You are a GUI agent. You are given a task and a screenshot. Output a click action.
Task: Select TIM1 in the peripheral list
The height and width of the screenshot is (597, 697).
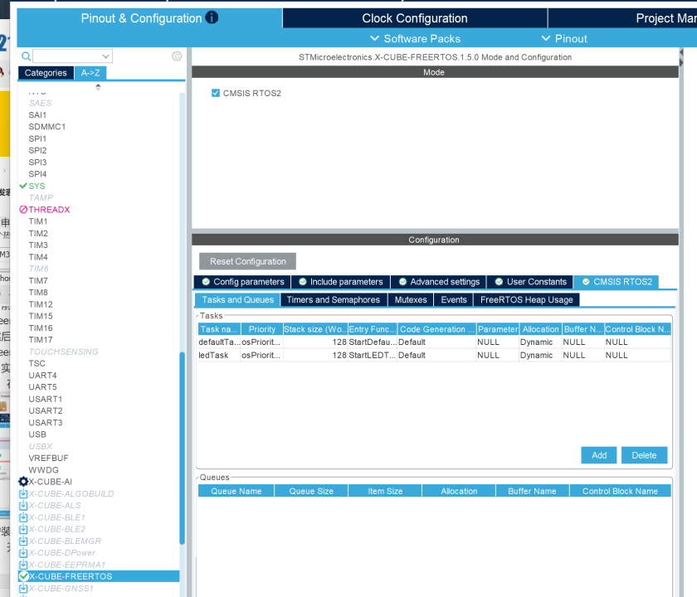[x=38, y=221]
